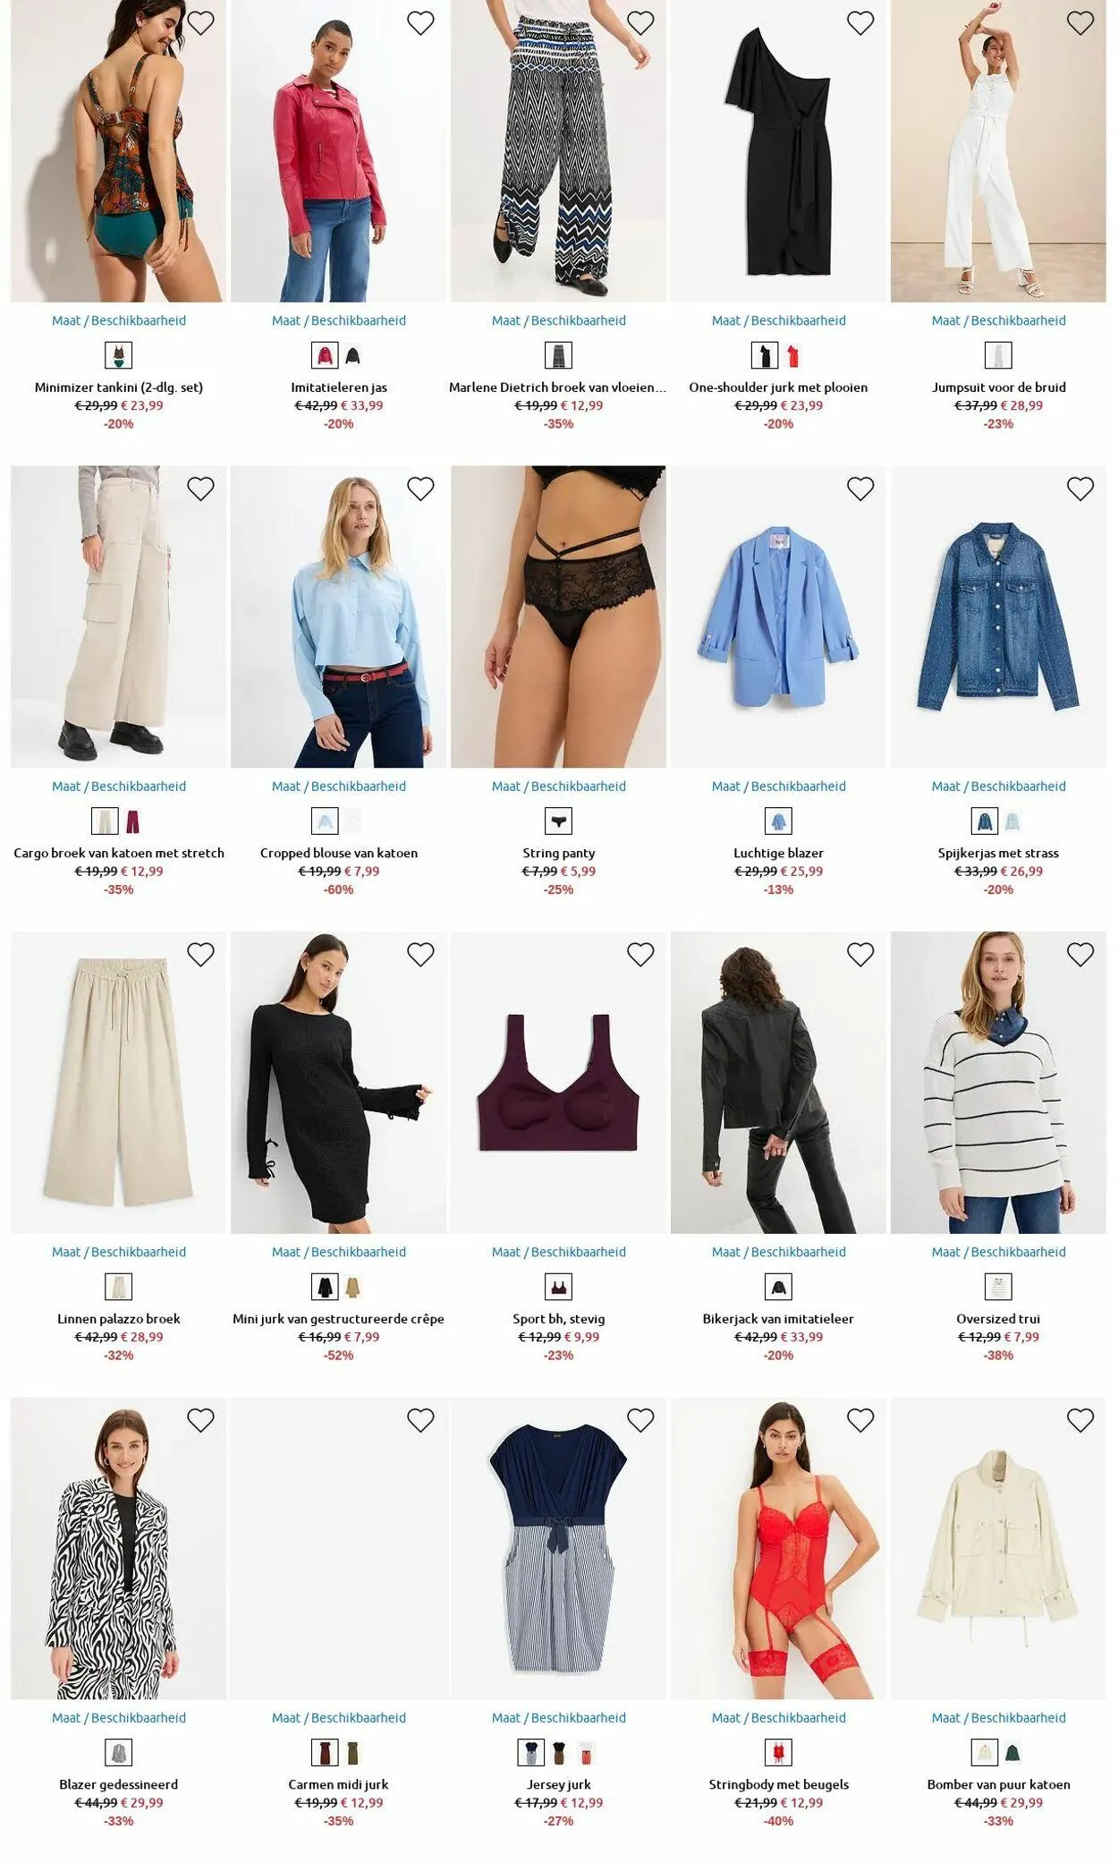
Task: Save Spijkerjas met strass via heart icon
Action: (1080, 489)
